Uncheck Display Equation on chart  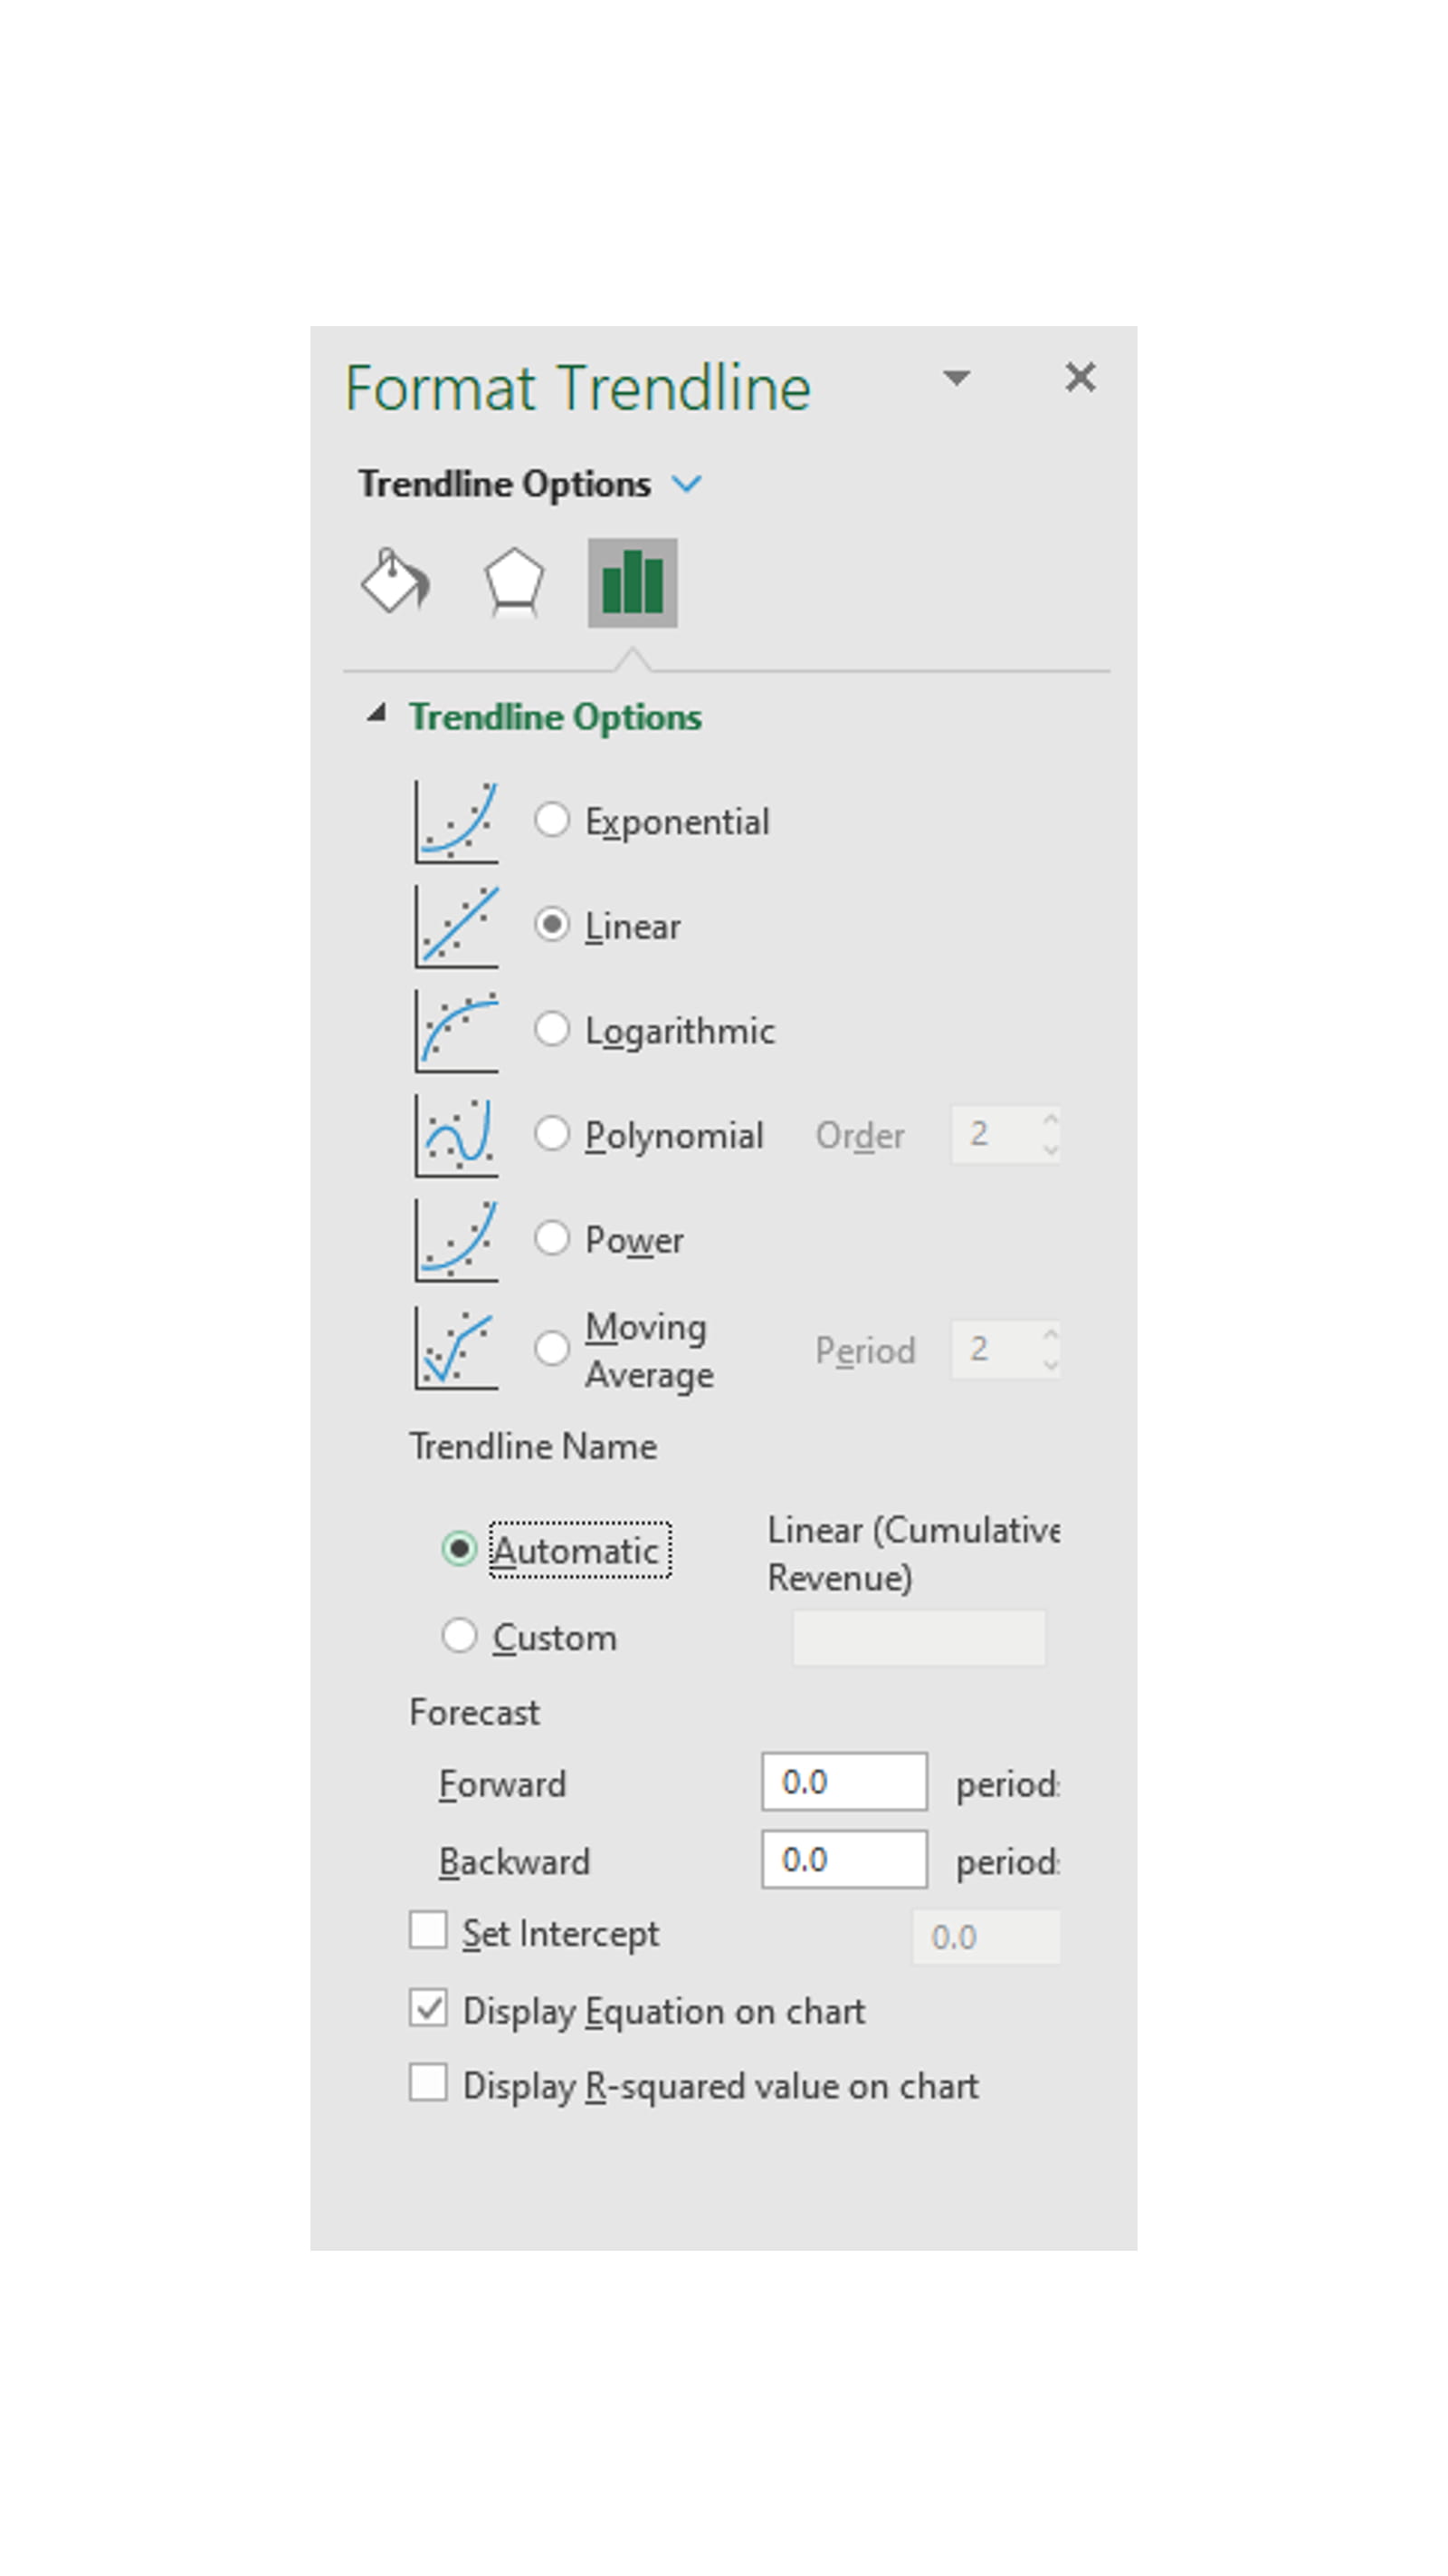[x=429, y=2008]
